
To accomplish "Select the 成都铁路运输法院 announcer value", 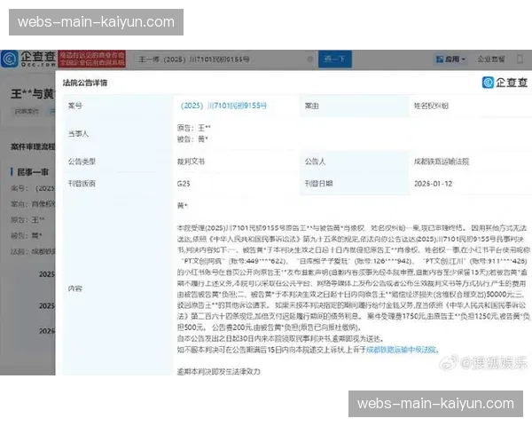I will coord(442,162).
